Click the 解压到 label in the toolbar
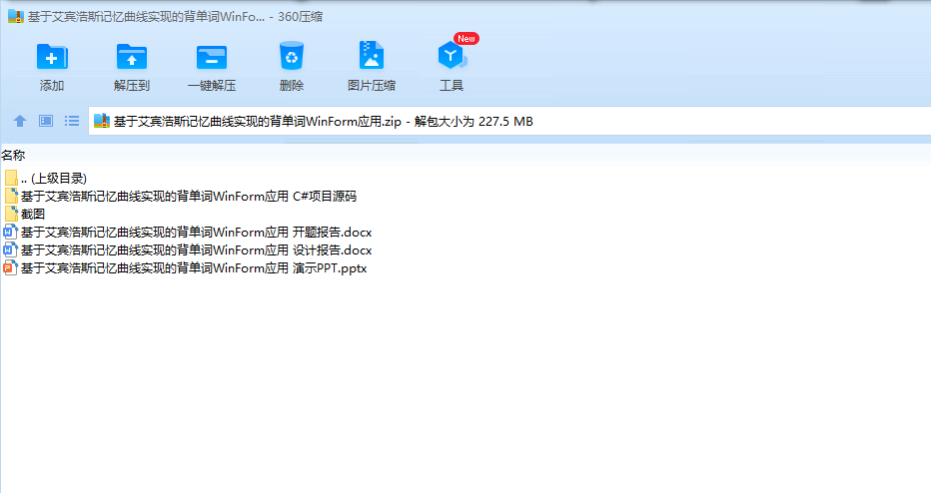 [131, 86]
